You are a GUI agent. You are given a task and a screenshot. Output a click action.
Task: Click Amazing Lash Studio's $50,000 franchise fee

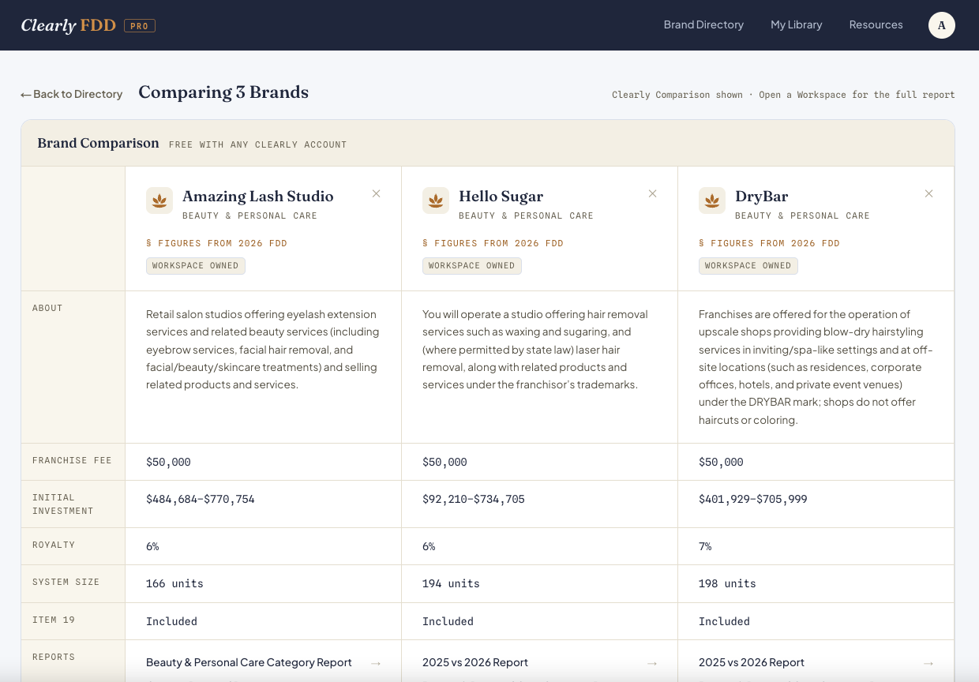(x=168, y=462)
